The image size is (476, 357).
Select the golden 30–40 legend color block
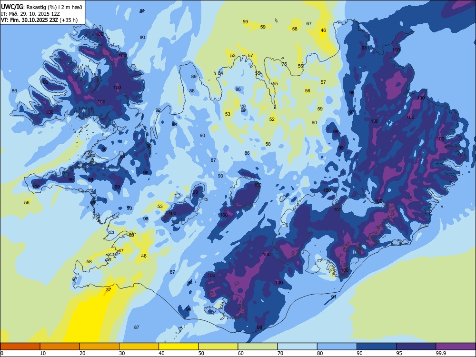click(x=139, y=347)
